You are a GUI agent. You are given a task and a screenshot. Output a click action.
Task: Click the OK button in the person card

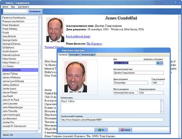101,130
